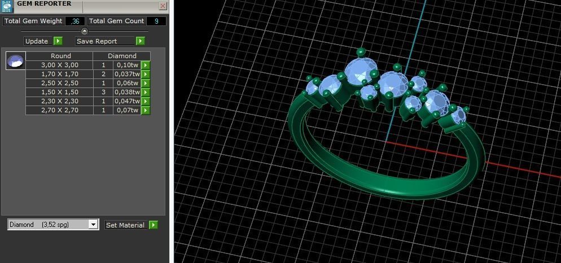561x263 pixels.
Task: Click the 0,10tw weight cell
Action: (127, 65)
